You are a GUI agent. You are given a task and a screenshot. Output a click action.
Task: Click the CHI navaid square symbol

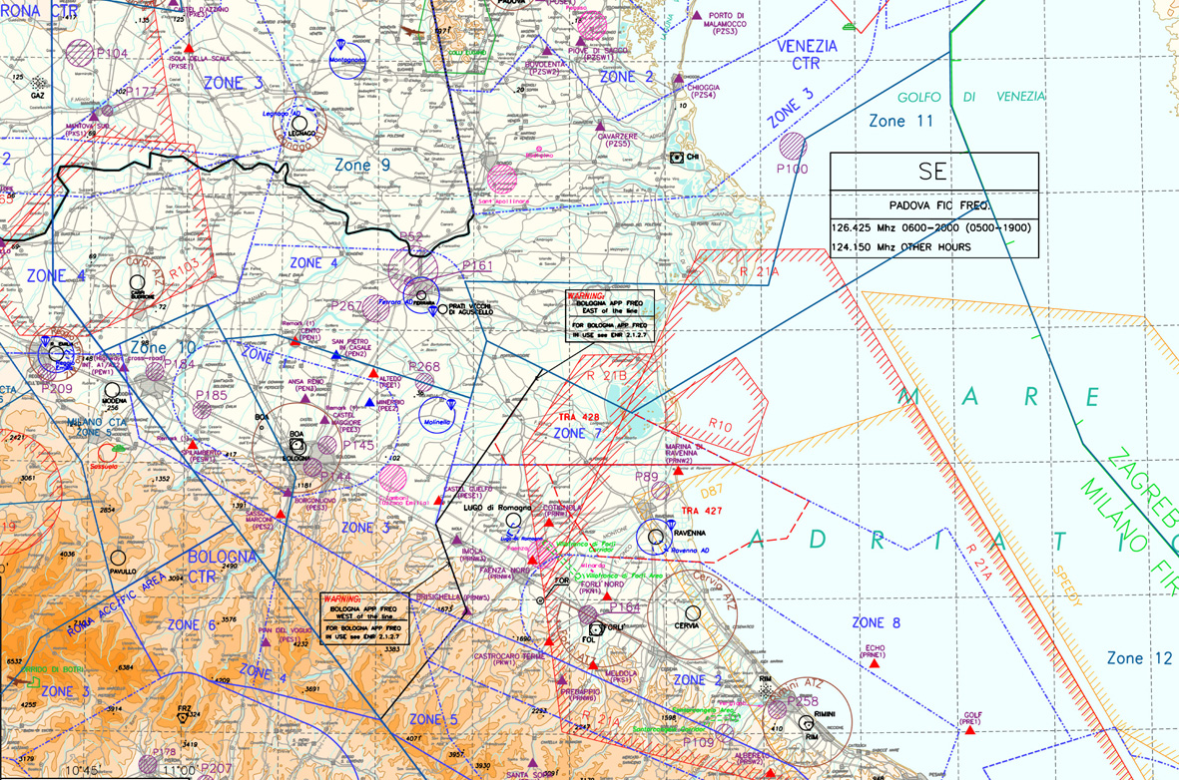point(676,157)
